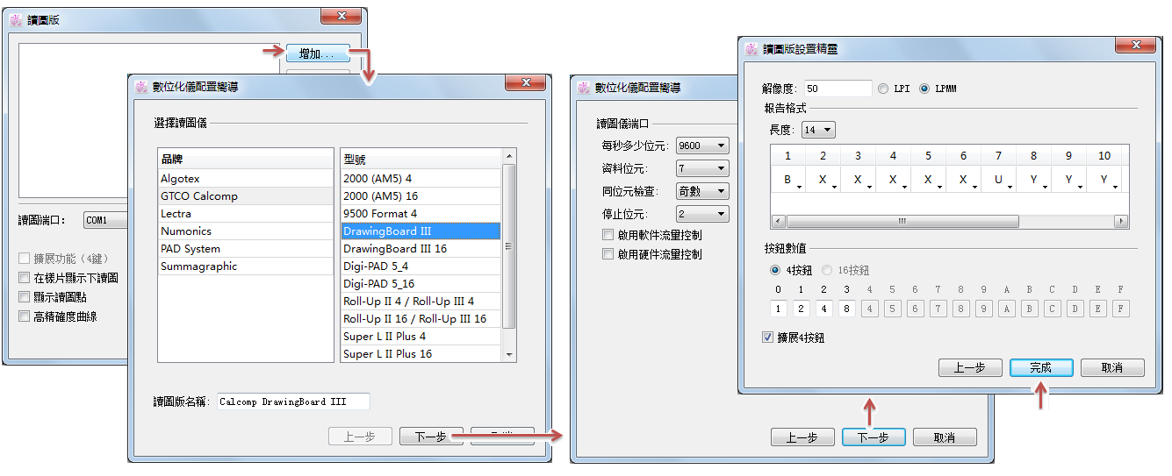Uncheck 擴展4按鈕 checkbox

click(769, 337)
